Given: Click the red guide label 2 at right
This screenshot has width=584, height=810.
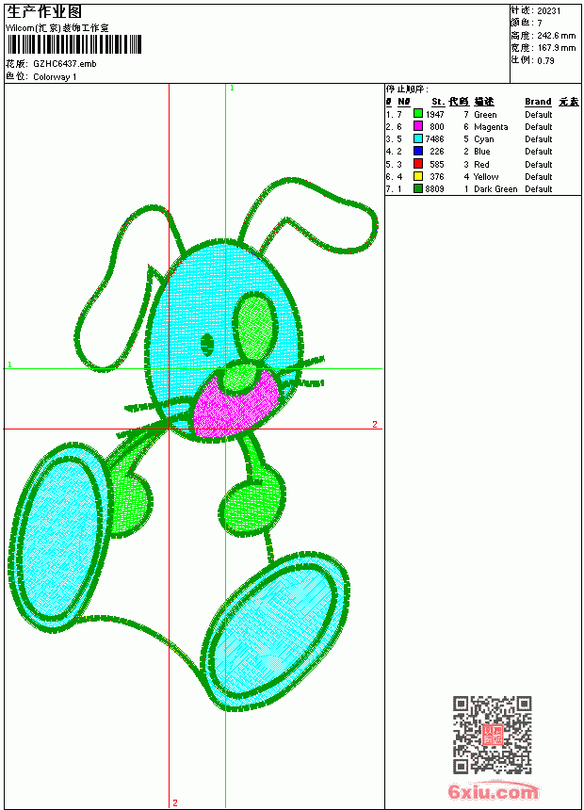Looking at the screenshot, I should pos(375,424).
